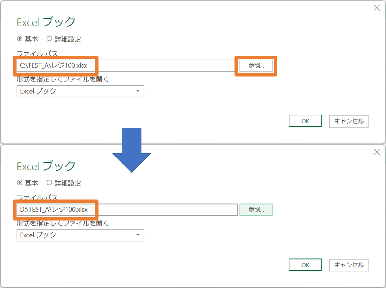Click the blue downward arrow graphic
This screenshot has height=288, width=386.
(x=131, y=152)
